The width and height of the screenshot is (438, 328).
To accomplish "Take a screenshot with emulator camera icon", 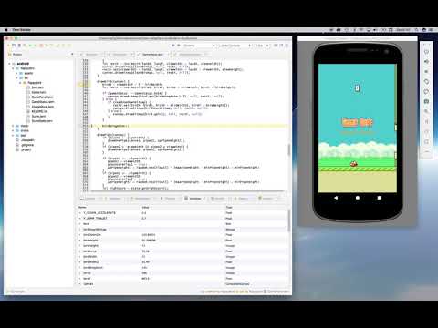I will coord(426,101).
